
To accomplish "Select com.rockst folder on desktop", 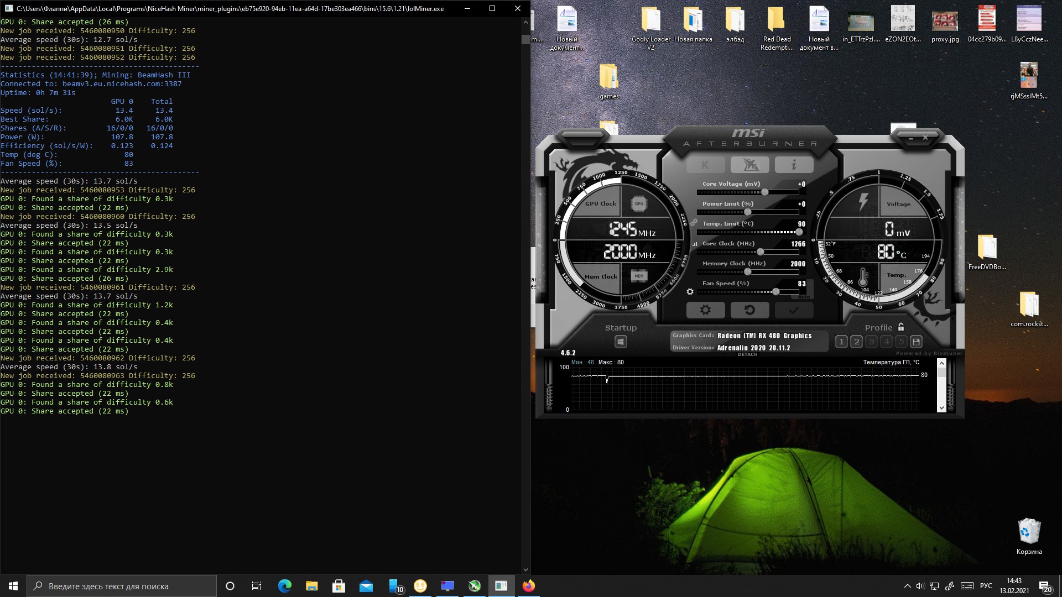I will (1029, 310).
